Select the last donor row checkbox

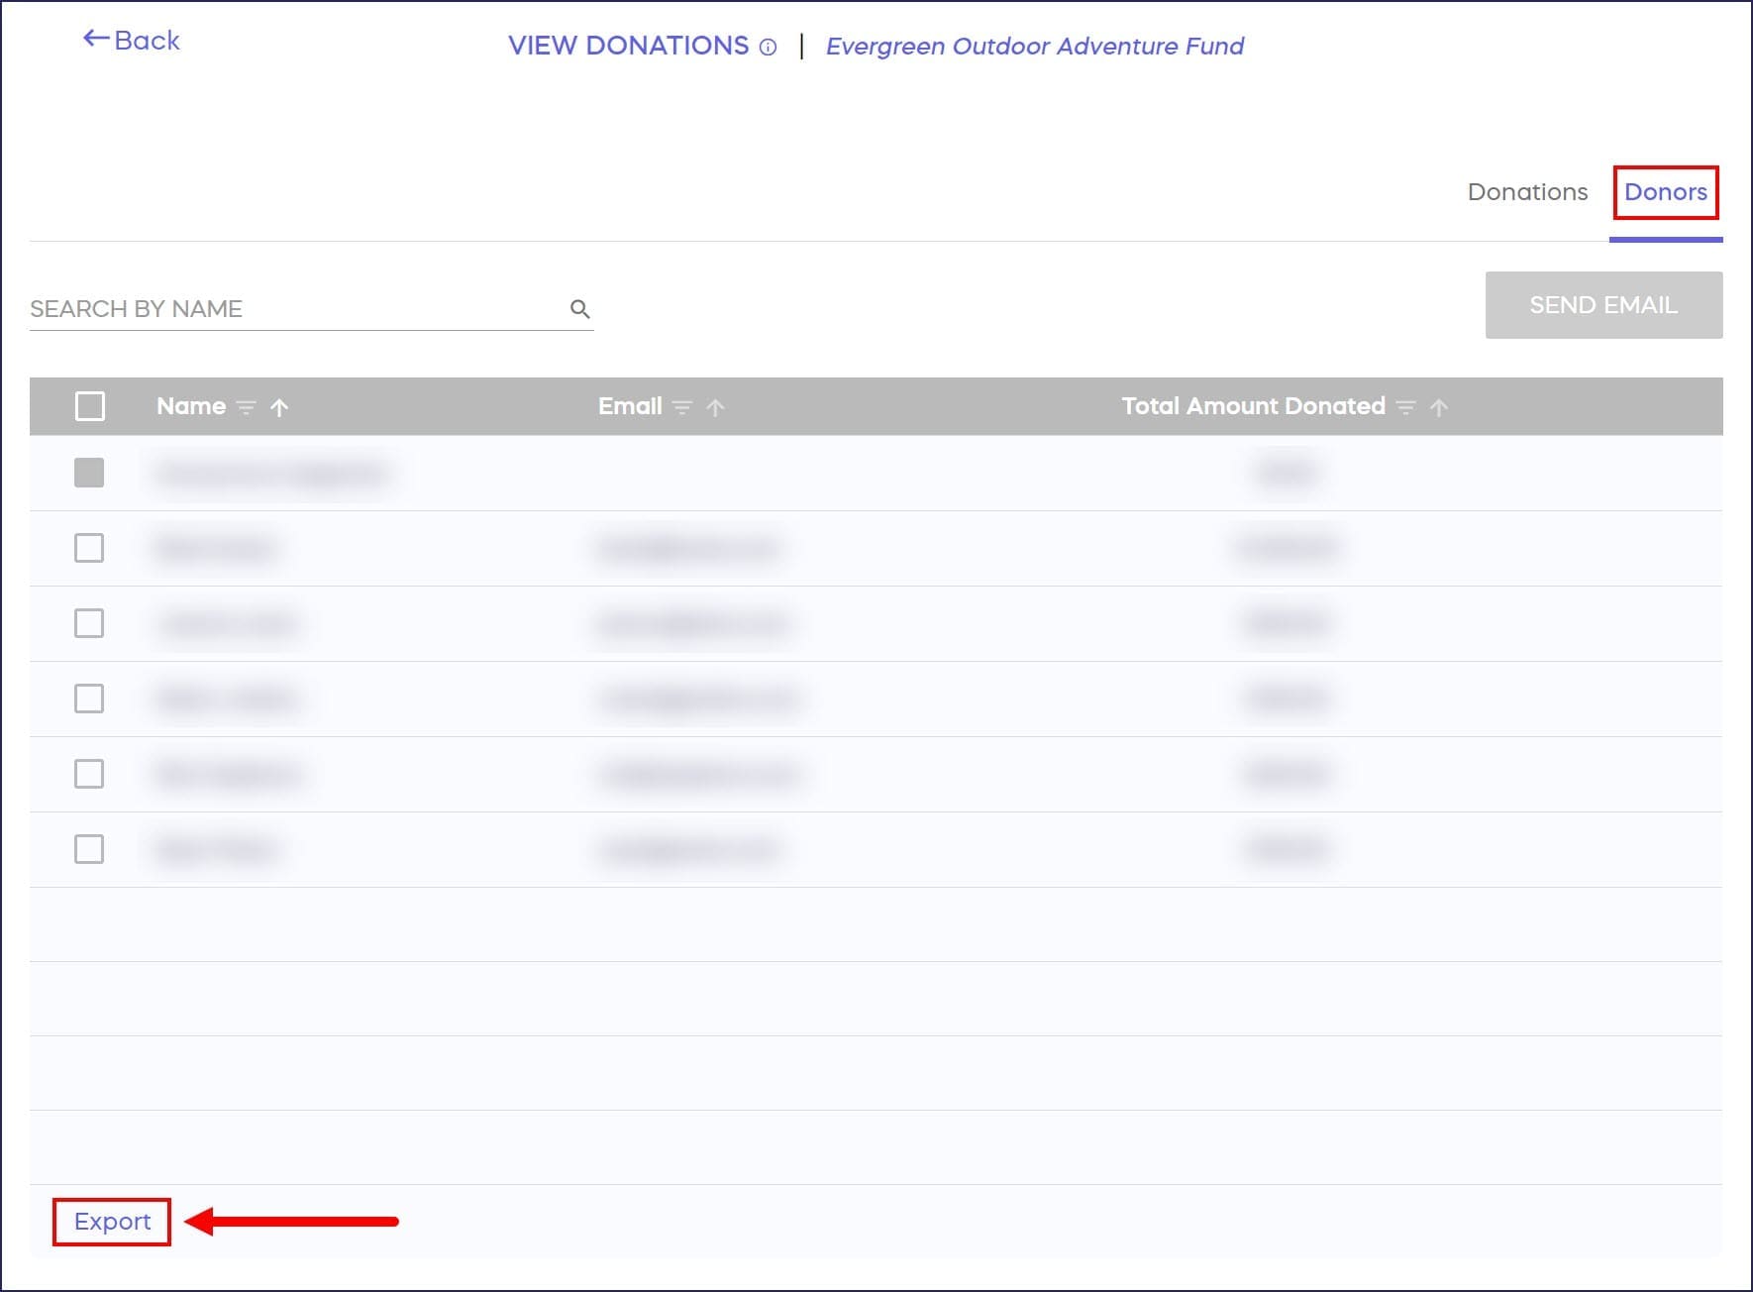click(x=89, y=849)
